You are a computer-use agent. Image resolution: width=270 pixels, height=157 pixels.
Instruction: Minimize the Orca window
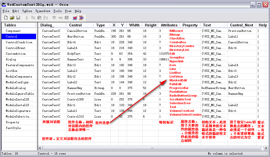[253, 5]
